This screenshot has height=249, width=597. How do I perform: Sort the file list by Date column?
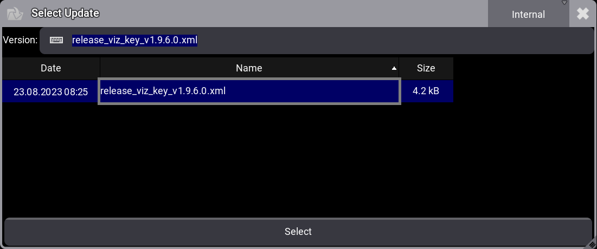tap(51, 68)
